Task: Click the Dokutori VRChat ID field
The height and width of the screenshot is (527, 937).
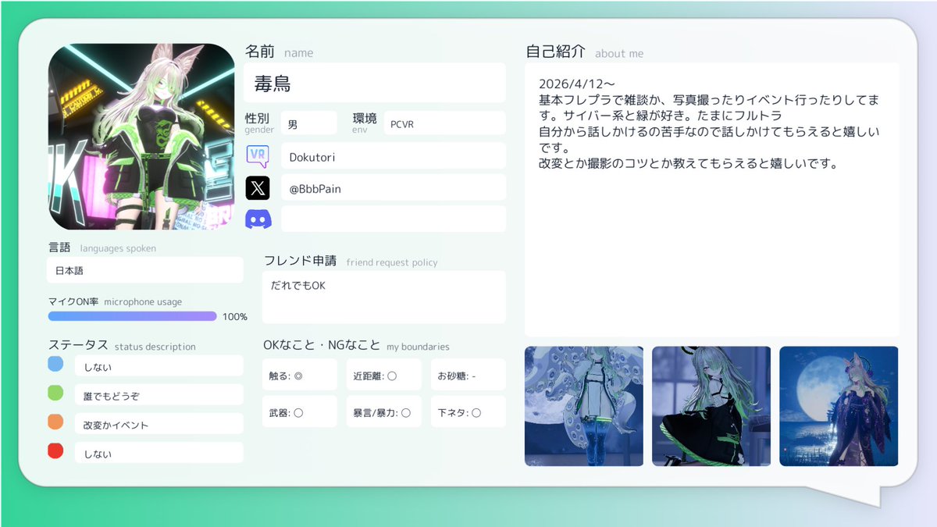Action: [x=394, y=156]
